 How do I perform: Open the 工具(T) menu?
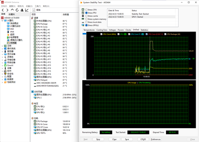pyautogui.click(x=38, y=6)
